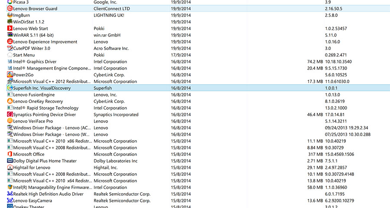The image size is (390, 208).
Task: Click size value 2.71 MB
Action: coord(315,161)
